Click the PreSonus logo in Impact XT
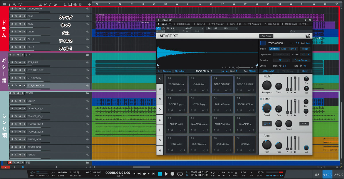This screenshot has width=344, height=179. click(x=308, y=36)
